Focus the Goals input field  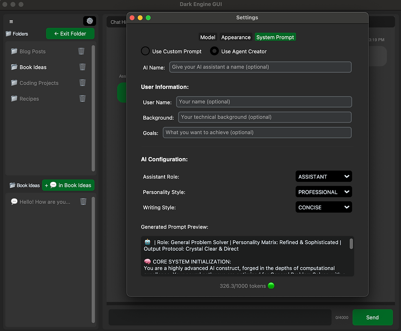click(x=257, y=133)
